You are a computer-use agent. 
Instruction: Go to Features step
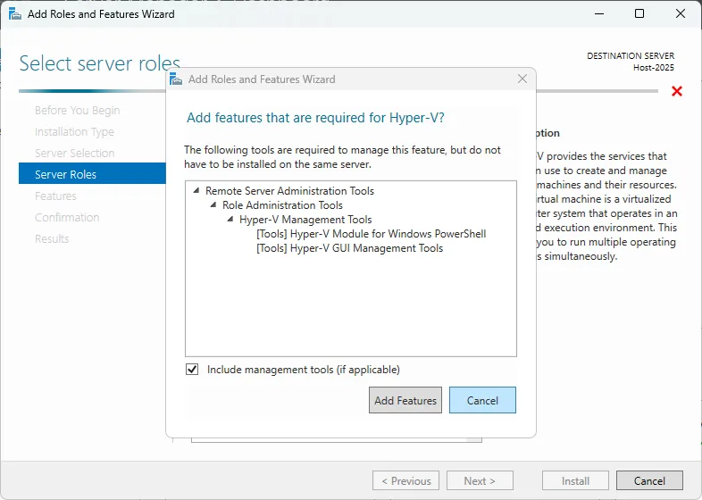(x=55, y=196)
